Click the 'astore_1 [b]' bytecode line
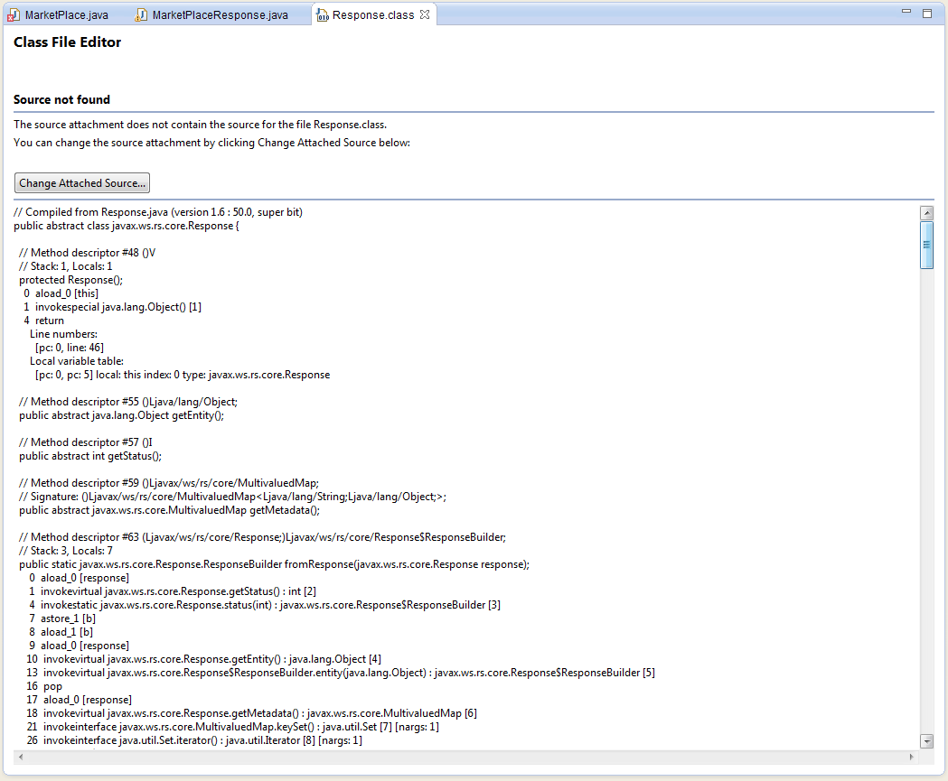This screenshot has width=948, height=781. [x=62, y=618]
